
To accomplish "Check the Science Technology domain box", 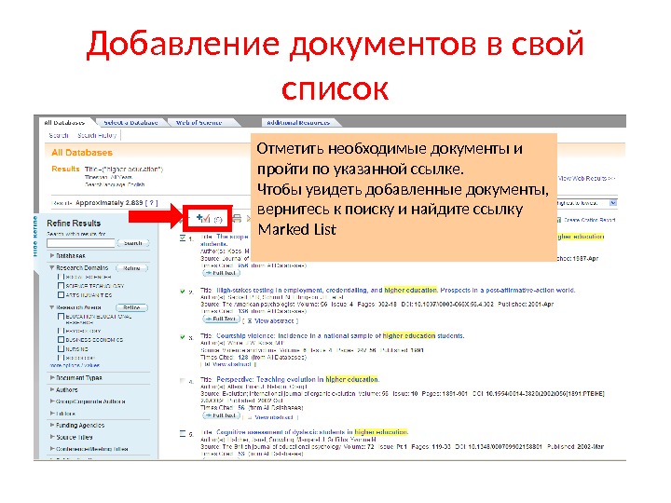I will pos(61,285).
